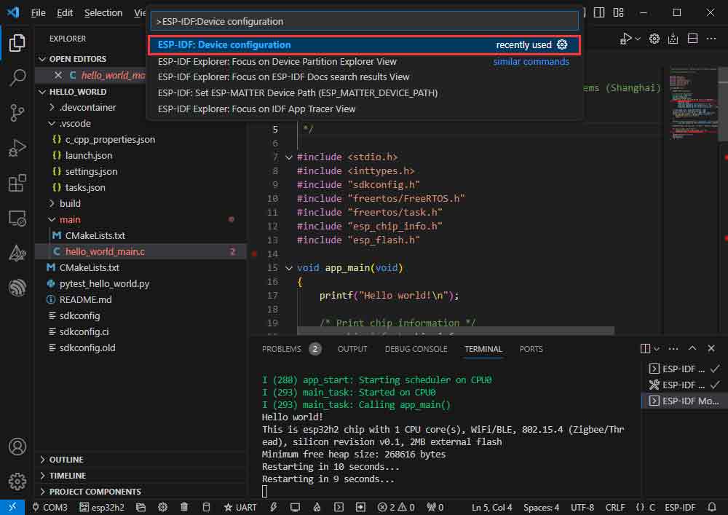Open the Remote Explorer view
This screenshot has height=515, width=728.
tap(17, 219)
